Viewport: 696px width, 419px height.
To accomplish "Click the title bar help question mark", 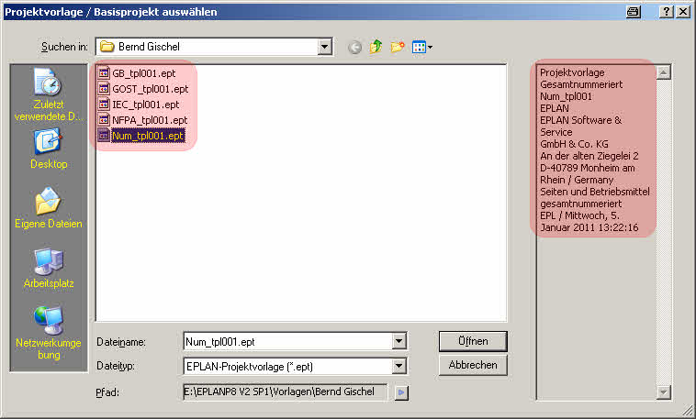I will [666, 12].
